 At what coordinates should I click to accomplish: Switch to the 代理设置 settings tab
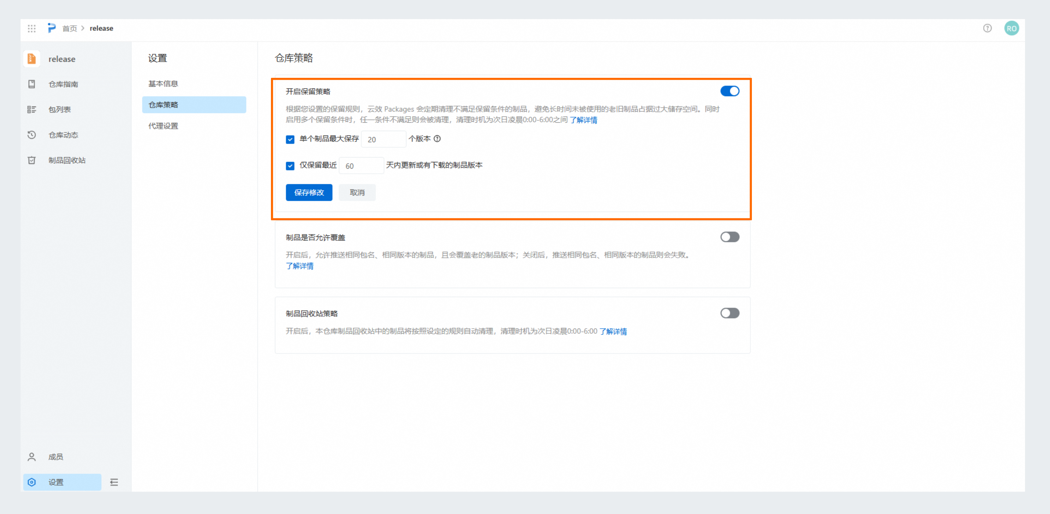[163, 126]
